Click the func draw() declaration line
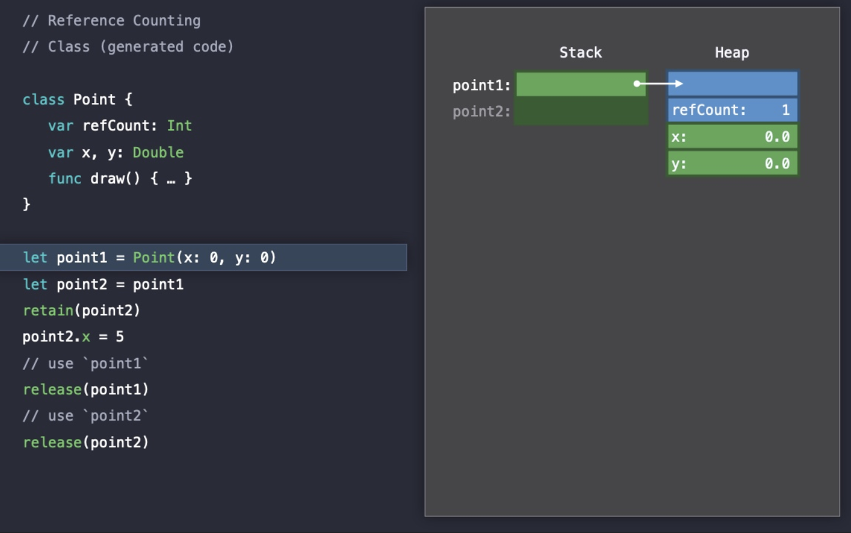 pos(120,178)
